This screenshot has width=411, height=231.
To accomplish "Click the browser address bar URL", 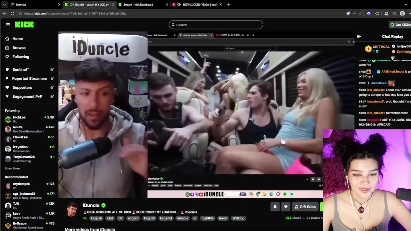I will [75, 13].
